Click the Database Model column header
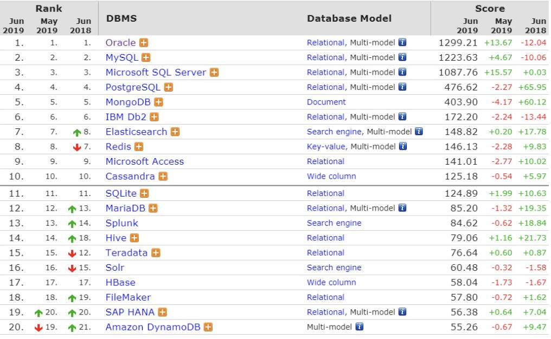The width and height of the screenshot is (551, 339). 349,18
